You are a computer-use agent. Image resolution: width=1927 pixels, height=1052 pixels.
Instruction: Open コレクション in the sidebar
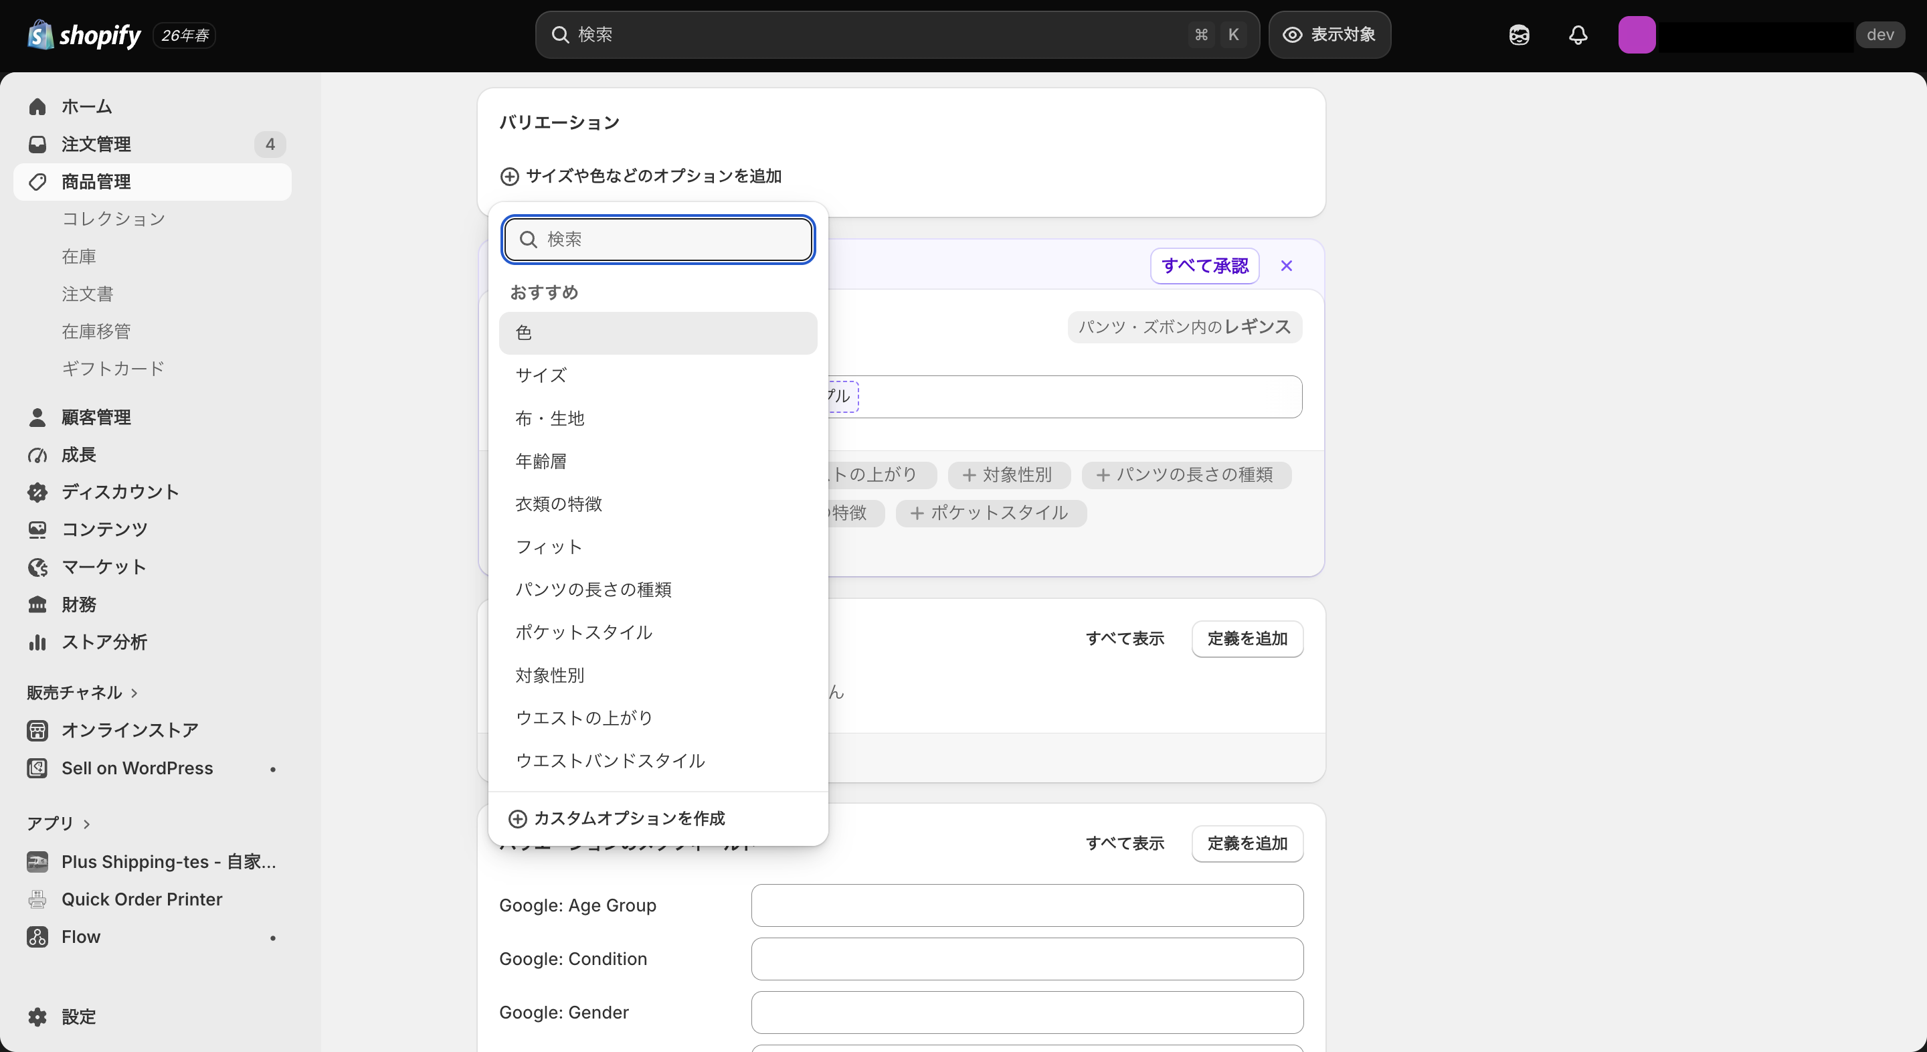pyautogui.click(x=113, y=218)
